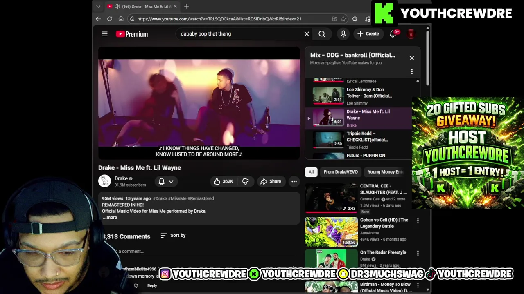Select the All filter chip
The image size is (524, 294).
[x=311, y=172]
